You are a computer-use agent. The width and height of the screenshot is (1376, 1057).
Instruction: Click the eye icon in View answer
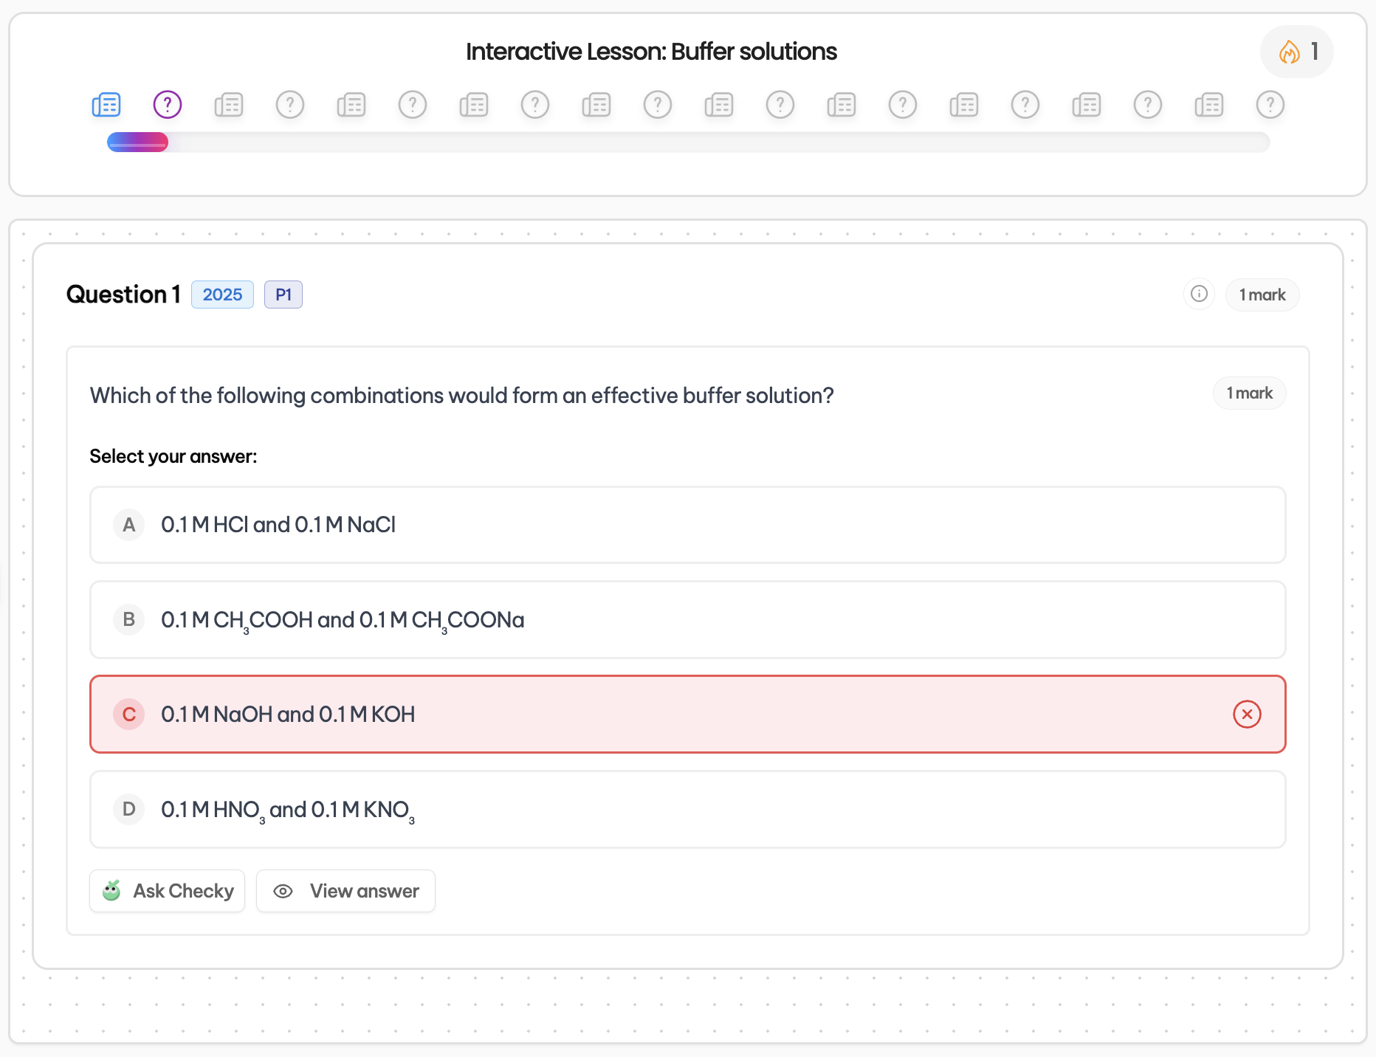(x=283, y=891)
